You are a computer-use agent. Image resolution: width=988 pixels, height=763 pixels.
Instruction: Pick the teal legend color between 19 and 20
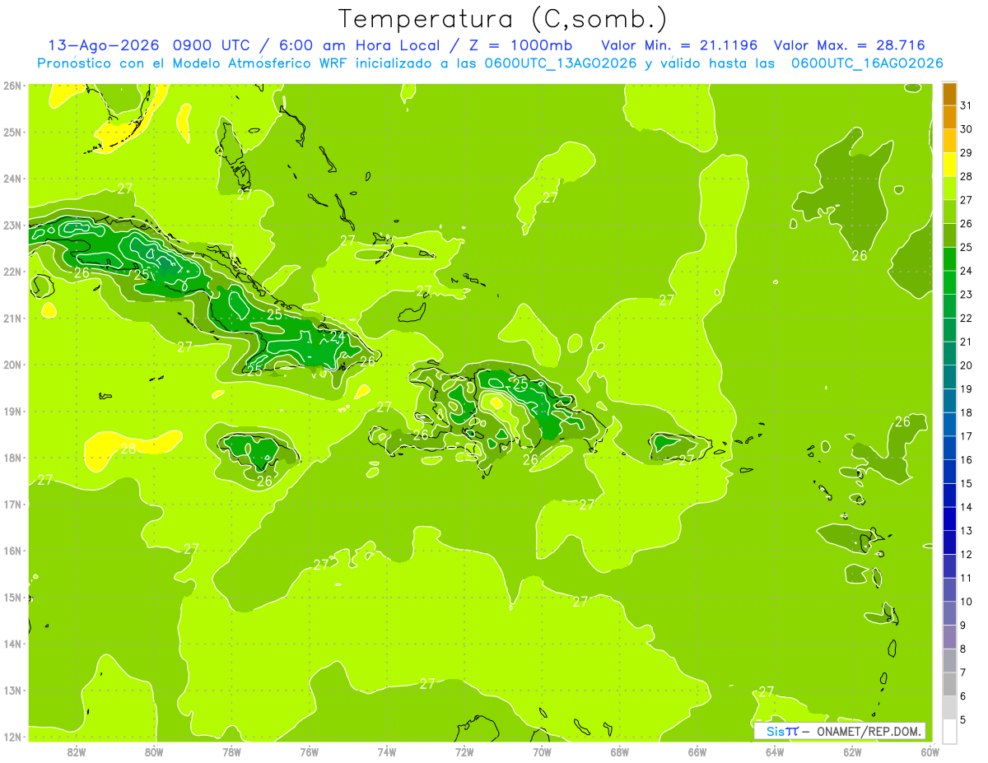949,377
